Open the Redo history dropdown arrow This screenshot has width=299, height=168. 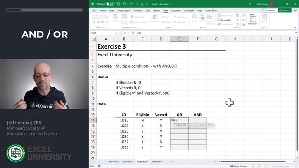tap(134, 4)
